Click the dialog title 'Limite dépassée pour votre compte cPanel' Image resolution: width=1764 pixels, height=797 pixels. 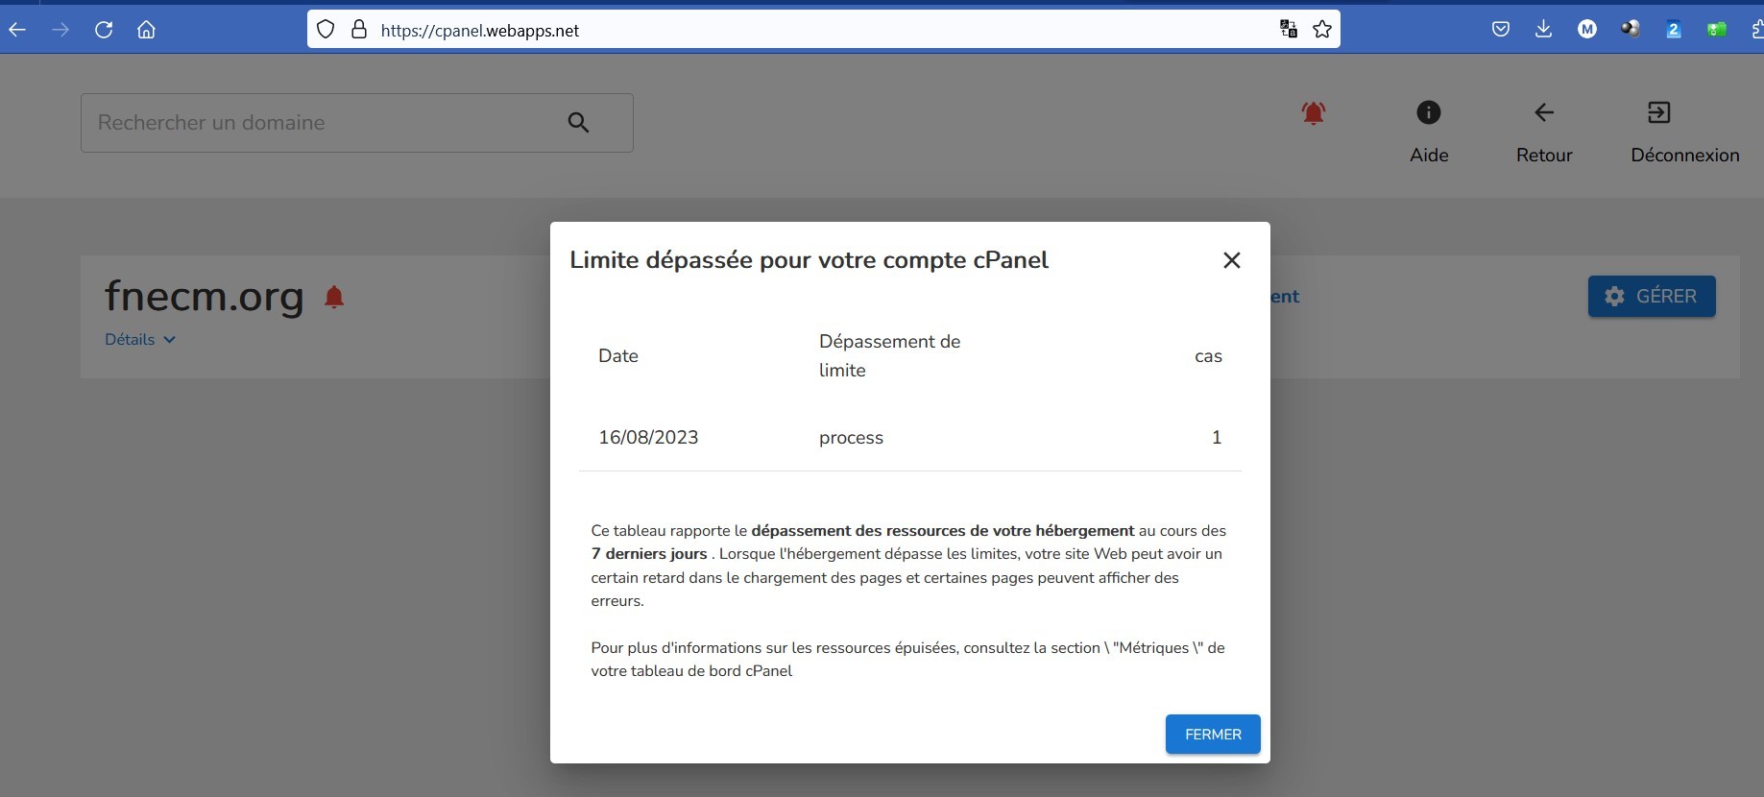click(x=809, y=260)
